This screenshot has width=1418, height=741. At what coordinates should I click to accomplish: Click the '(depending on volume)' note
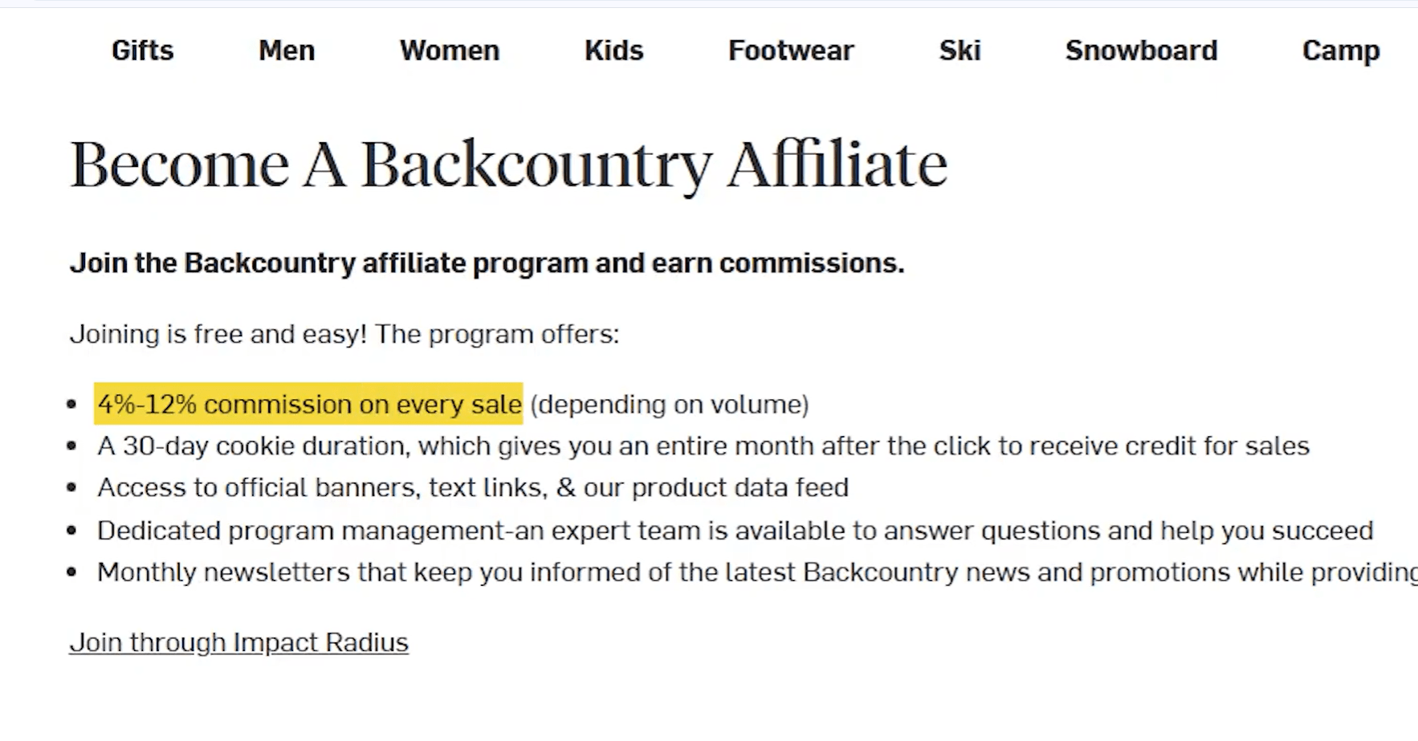669,404
